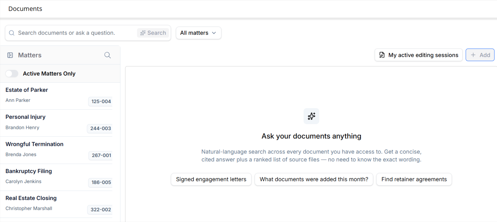
Task: Click What documents were added this month
Action: [314, 179]
